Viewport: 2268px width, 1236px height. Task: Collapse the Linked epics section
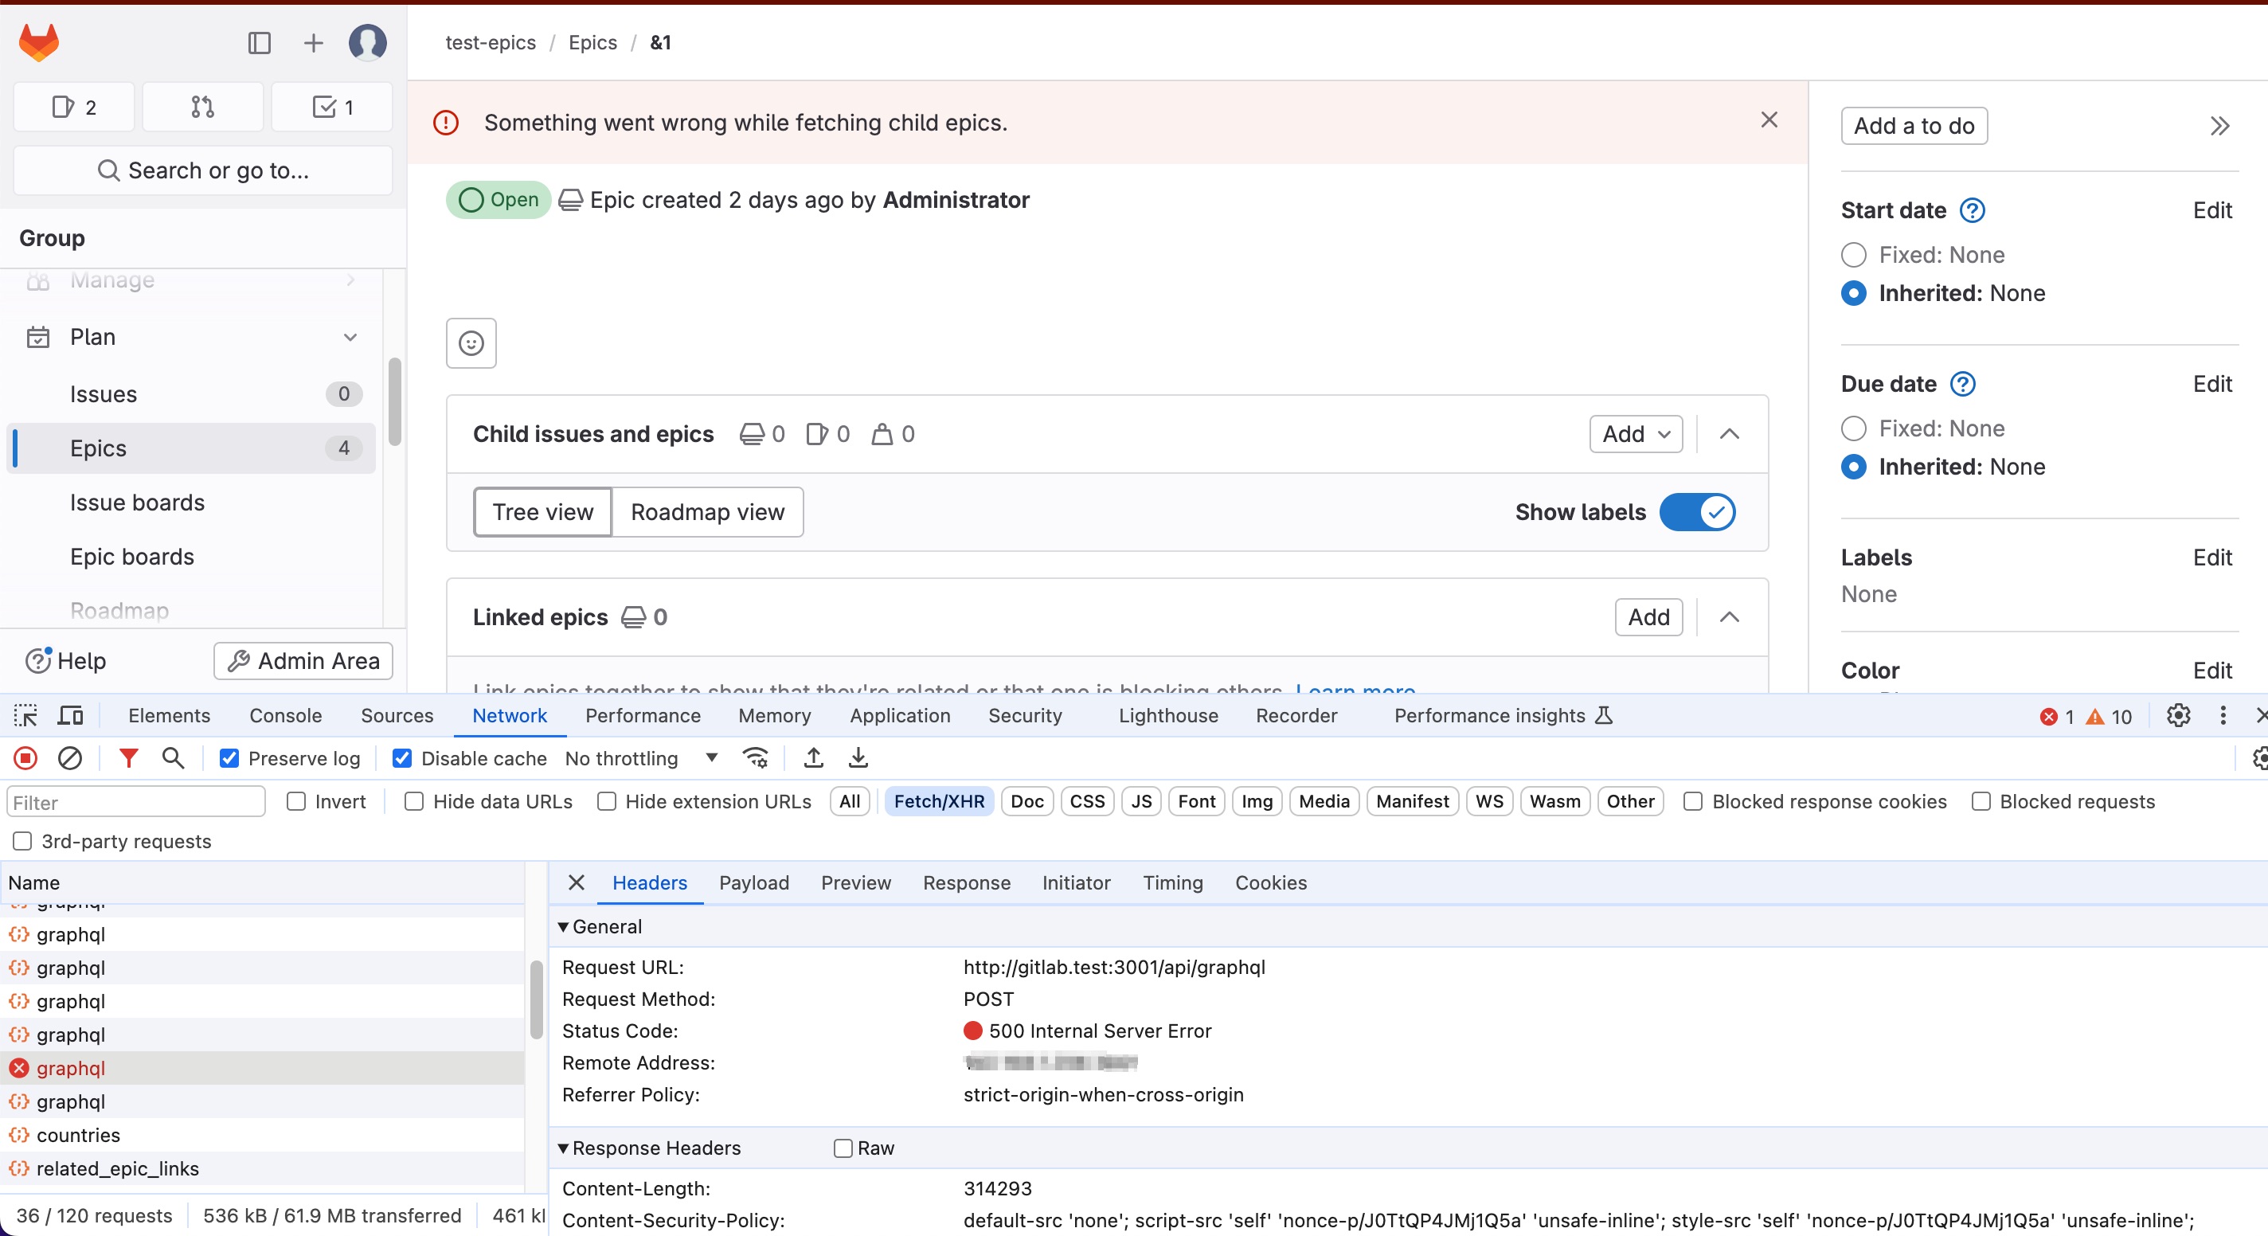click(1729, 617)
